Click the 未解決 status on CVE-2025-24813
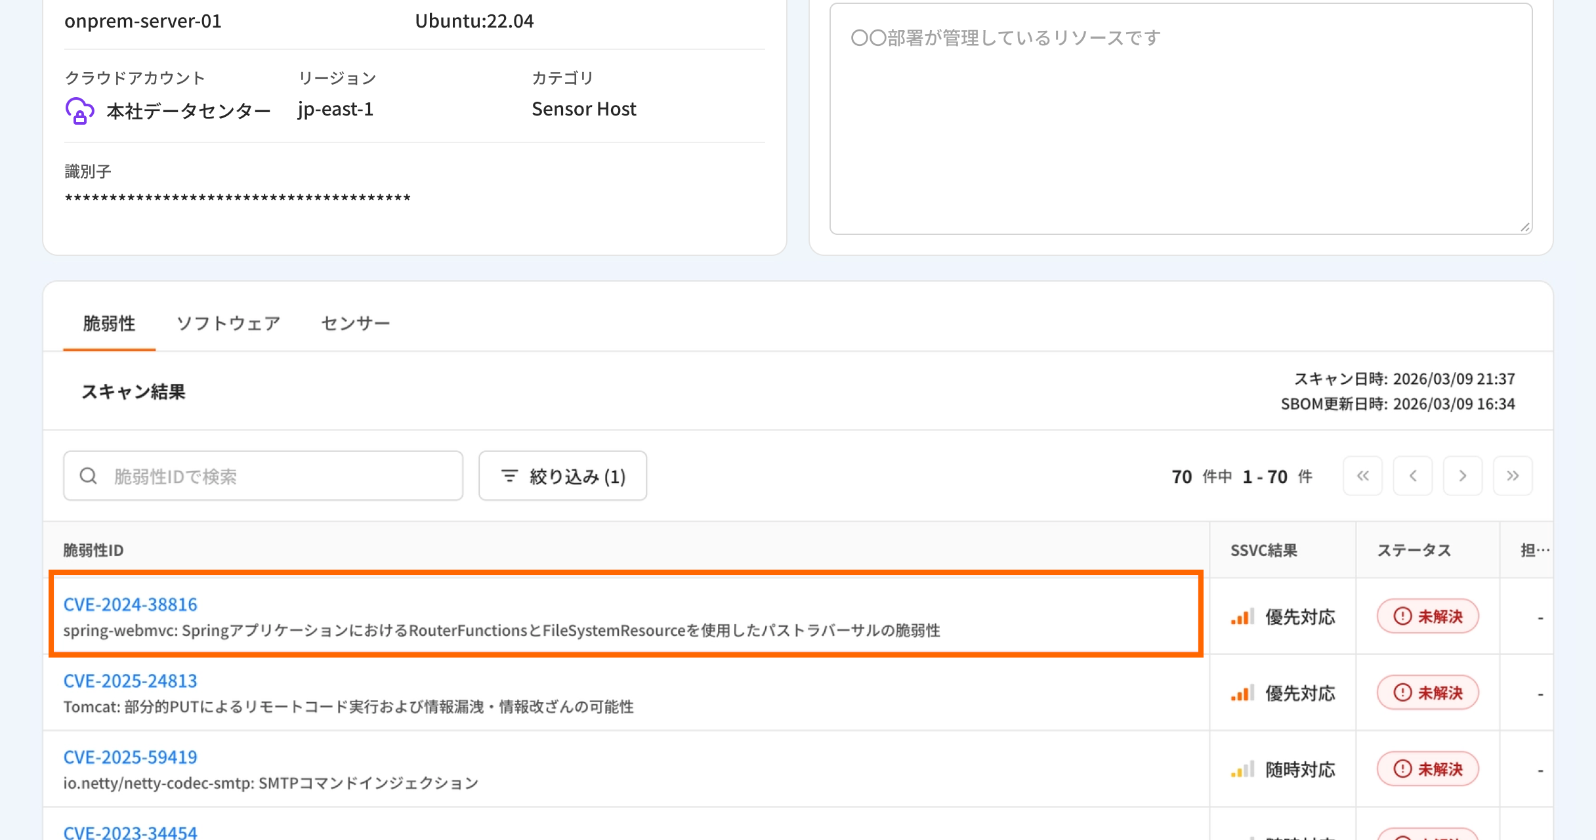Screen dimensions: 1596x840 point(1427,692)
